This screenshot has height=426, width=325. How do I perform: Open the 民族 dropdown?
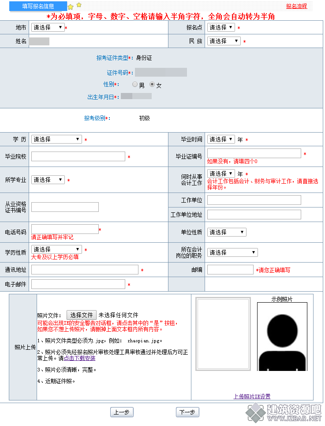[224, 41]
